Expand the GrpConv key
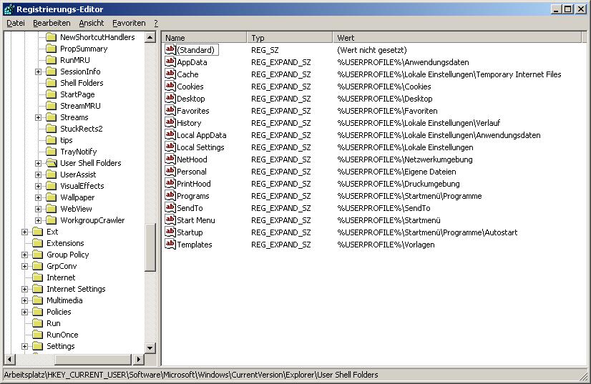The image size is (591, 384). [x=24, y=267]
